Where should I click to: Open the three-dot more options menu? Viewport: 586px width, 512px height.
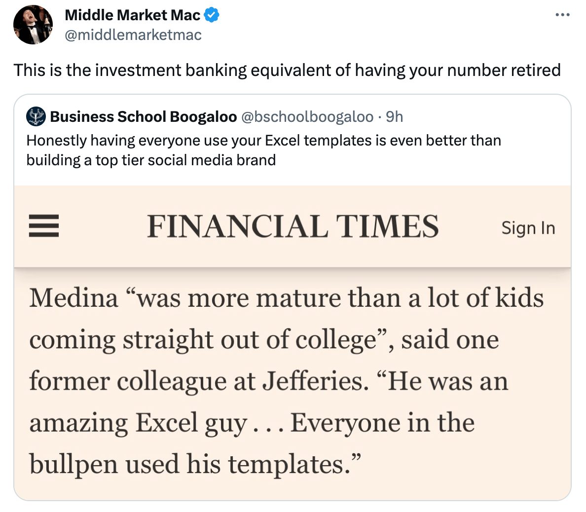(x=562, y=15)
